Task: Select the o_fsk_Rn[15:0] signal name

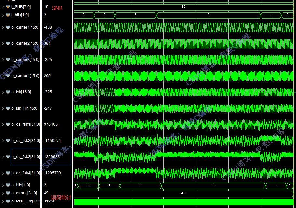Action: pyautogui.click(x=25, y=108)
